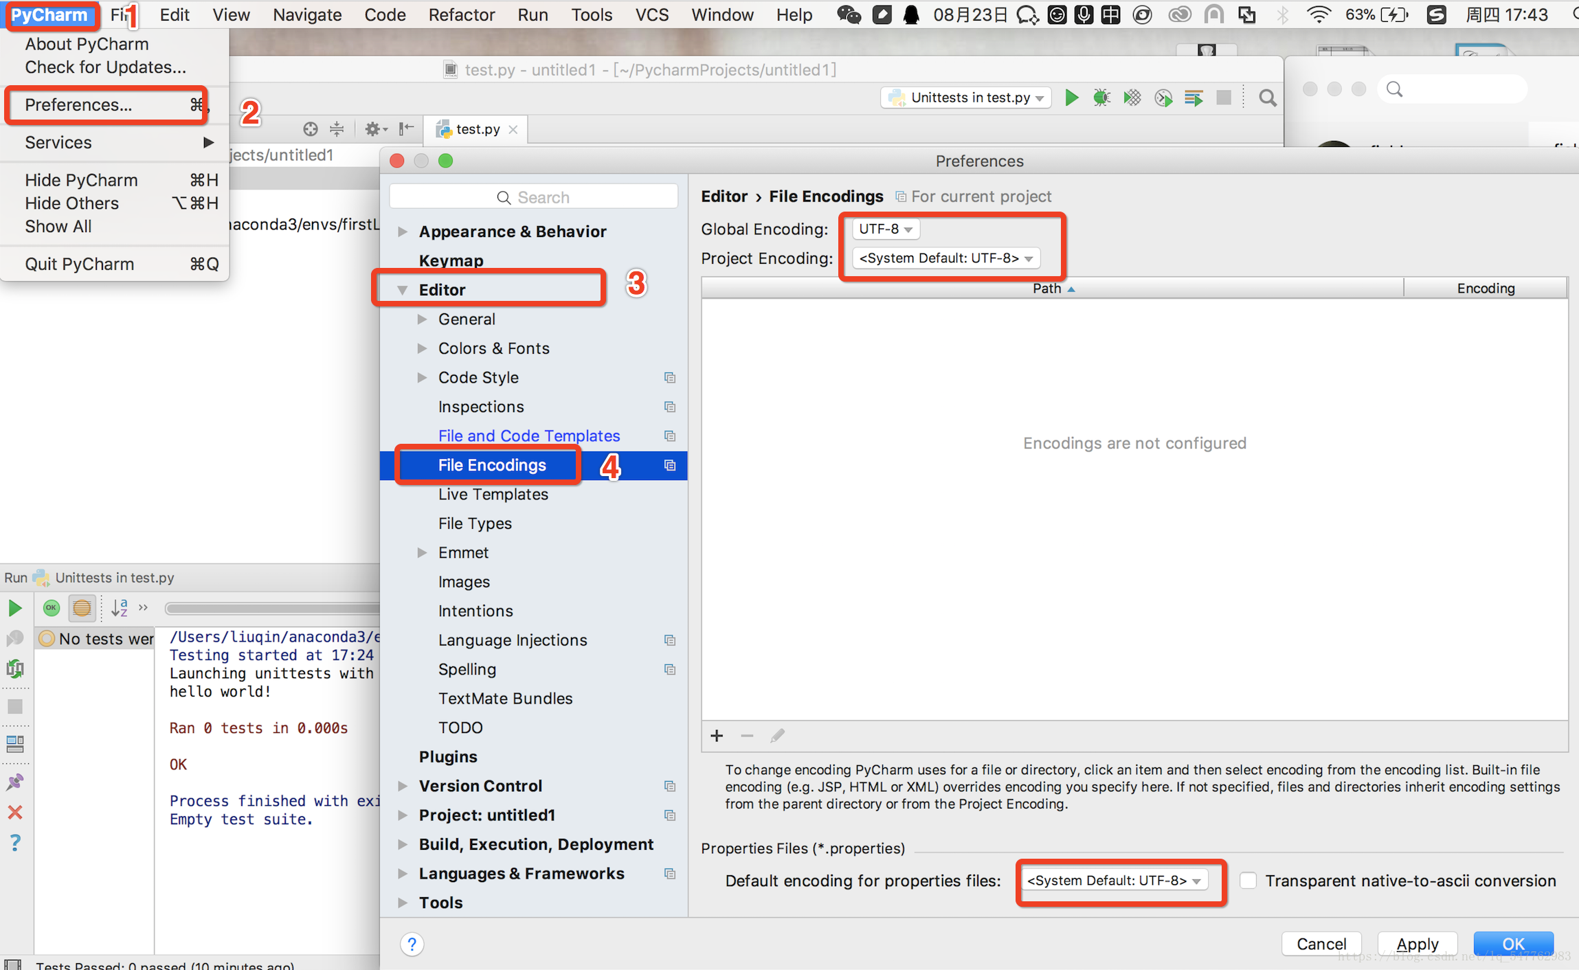The width and height of the screenshot is (1579, 970).
Task: Expand the Version Control settings section
Action: point(403,786)
